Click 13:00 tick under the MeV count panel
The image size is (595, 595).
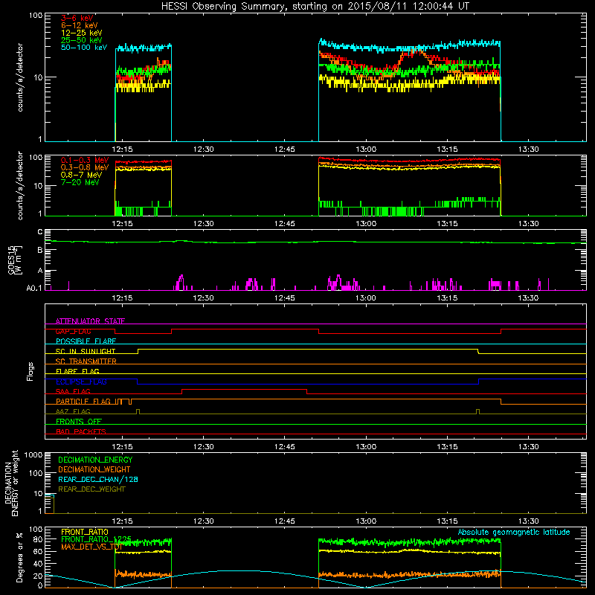coord(366,224)
